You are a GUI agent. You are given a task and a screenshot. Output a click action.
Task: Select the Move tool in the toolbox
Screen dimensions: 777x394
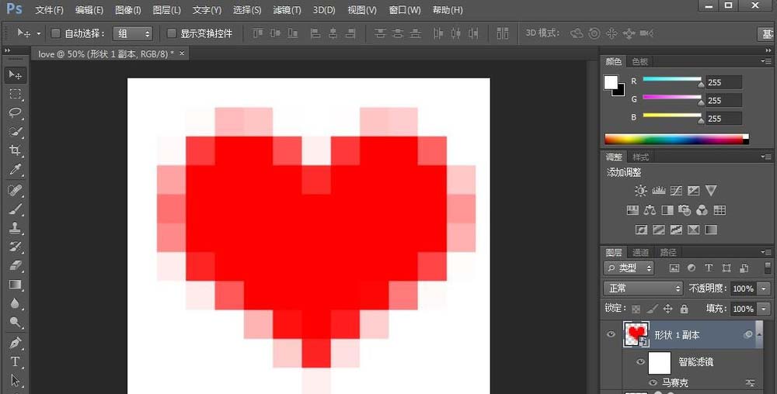pos(16,75)
